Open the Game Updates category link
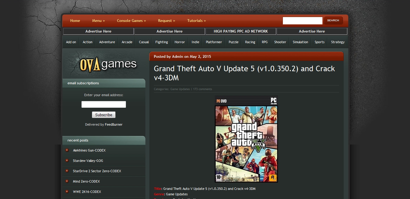 pyautogui.click(x=179, y=89)
